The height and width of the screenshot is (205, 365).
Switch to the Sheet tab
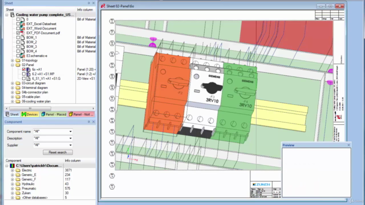coord(12,114)
